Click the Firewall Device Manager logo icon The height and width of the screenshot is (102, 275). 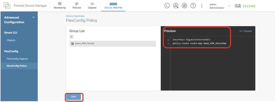pos(7,5)
